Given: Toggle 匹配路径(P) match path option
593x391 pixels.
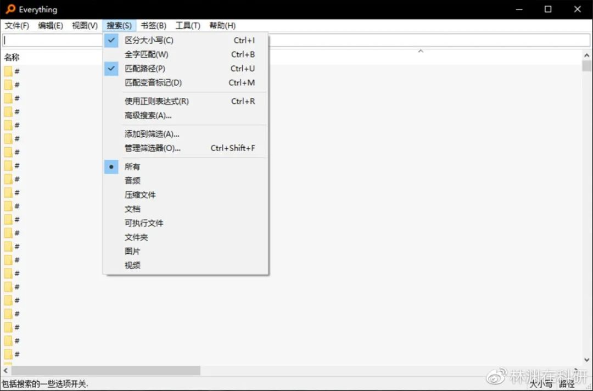Looking at the screenshot, I should point(186,69).
